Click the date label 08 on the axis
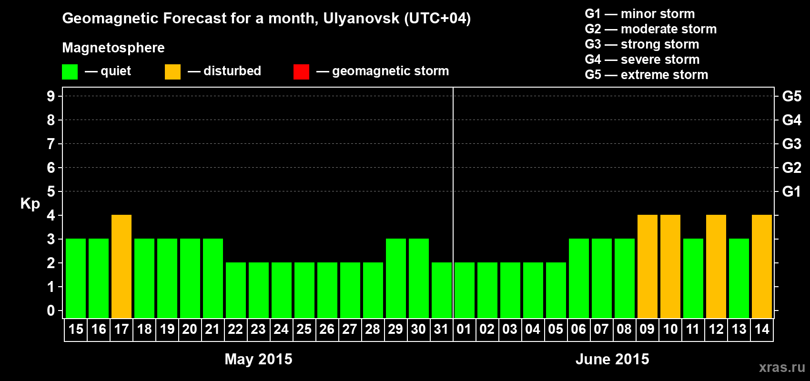 pyautogui.click(x=625, y=330)
